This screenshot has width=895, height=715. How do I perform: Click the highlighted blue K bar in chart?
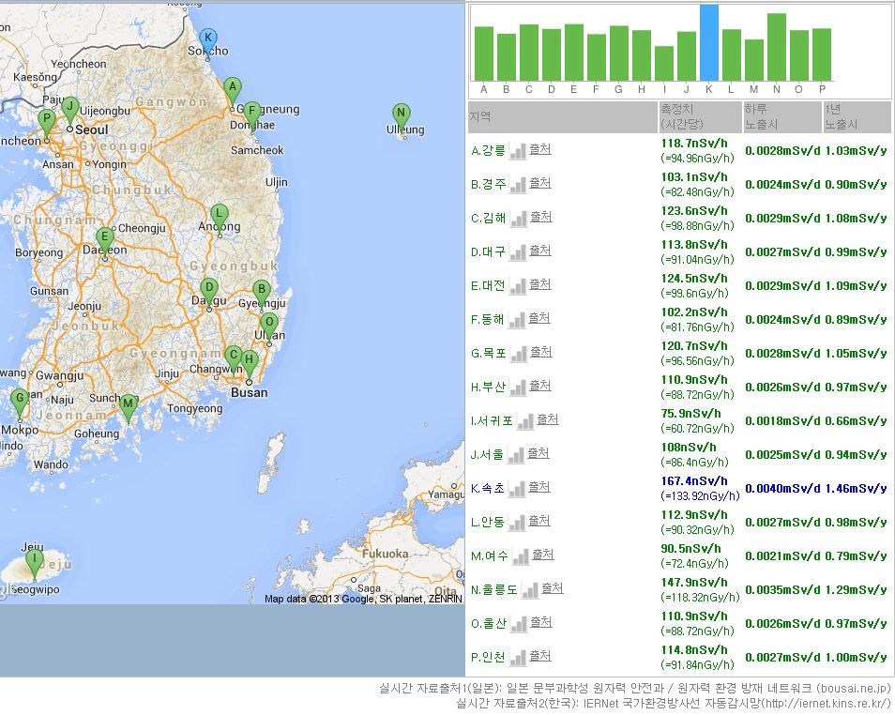[709, 43]
